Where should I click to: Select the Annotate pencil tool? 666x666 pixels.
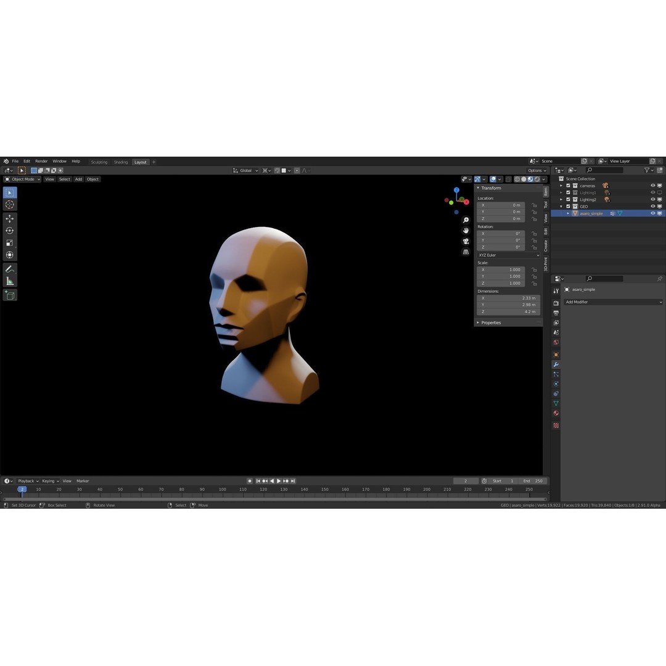(x=10, y=269)
